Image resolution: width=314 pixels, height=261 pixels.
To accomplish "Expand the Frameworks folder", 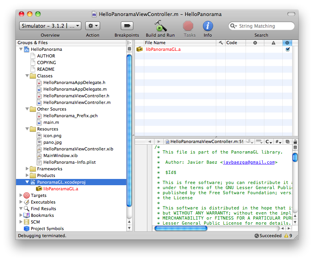I will point(27,168).
